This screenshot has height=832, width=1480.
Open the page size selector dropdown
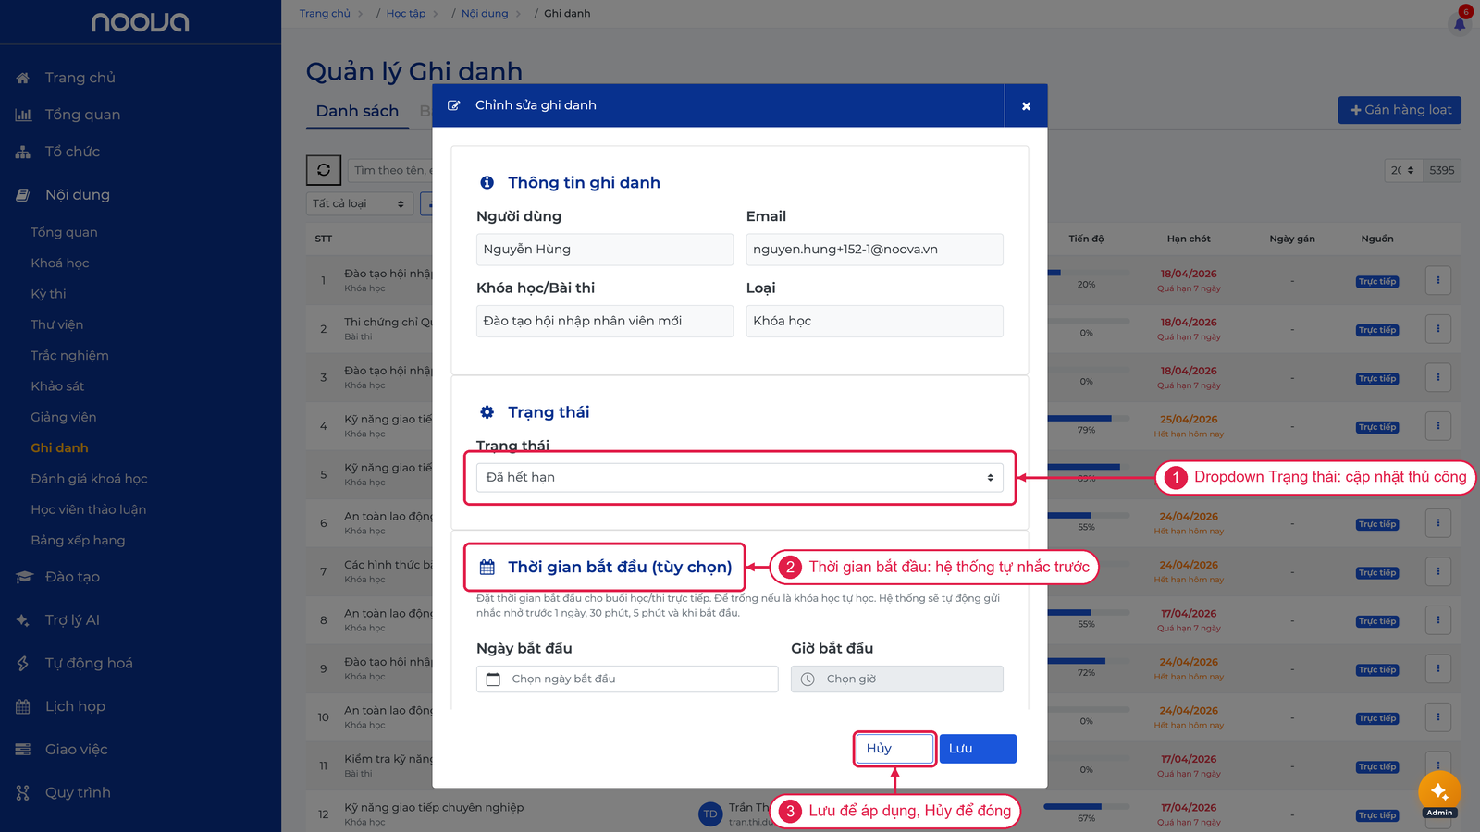tap(1403, 170)
